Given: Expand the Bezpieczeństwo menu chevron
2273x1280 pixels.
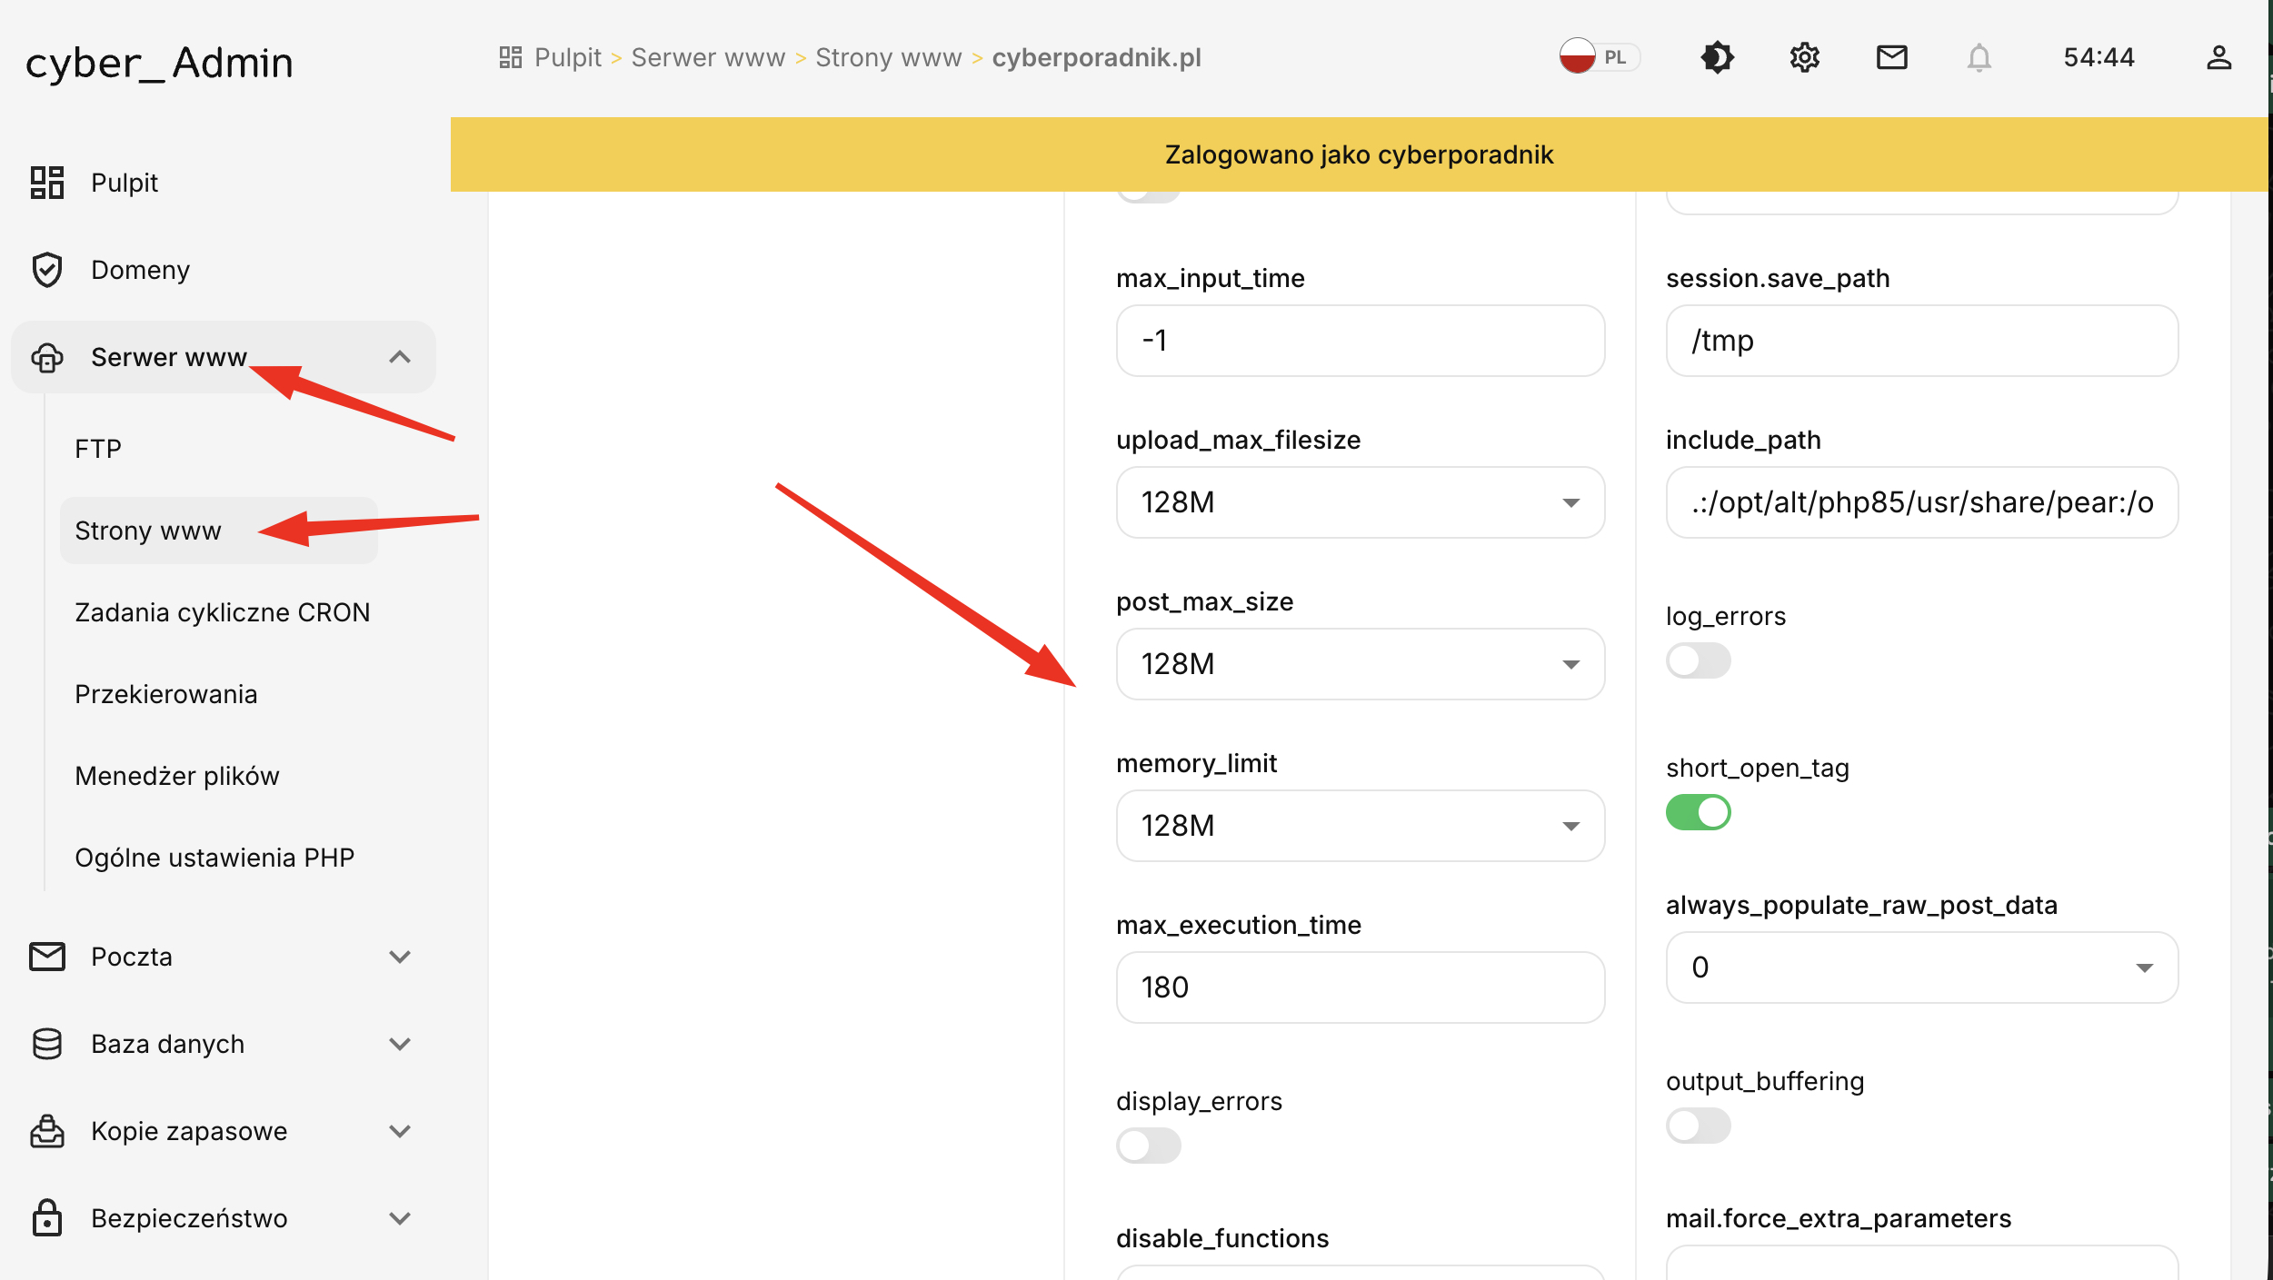Looking at the screenshot, I should point(400,1218).
